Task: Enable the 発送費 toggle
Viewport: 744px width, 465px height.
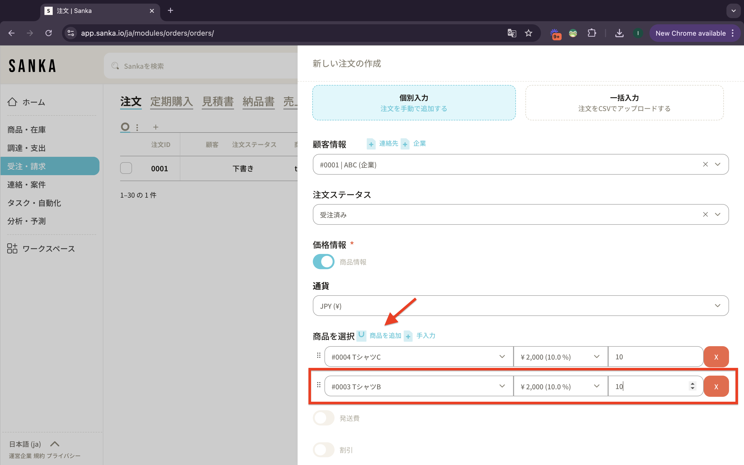Action: pyautogui.click(x=323, y=418)
